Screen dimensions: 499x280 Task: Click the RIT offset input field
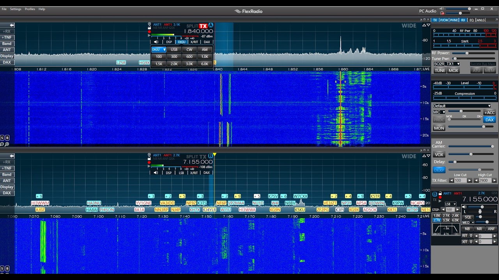tap(485, 236)
